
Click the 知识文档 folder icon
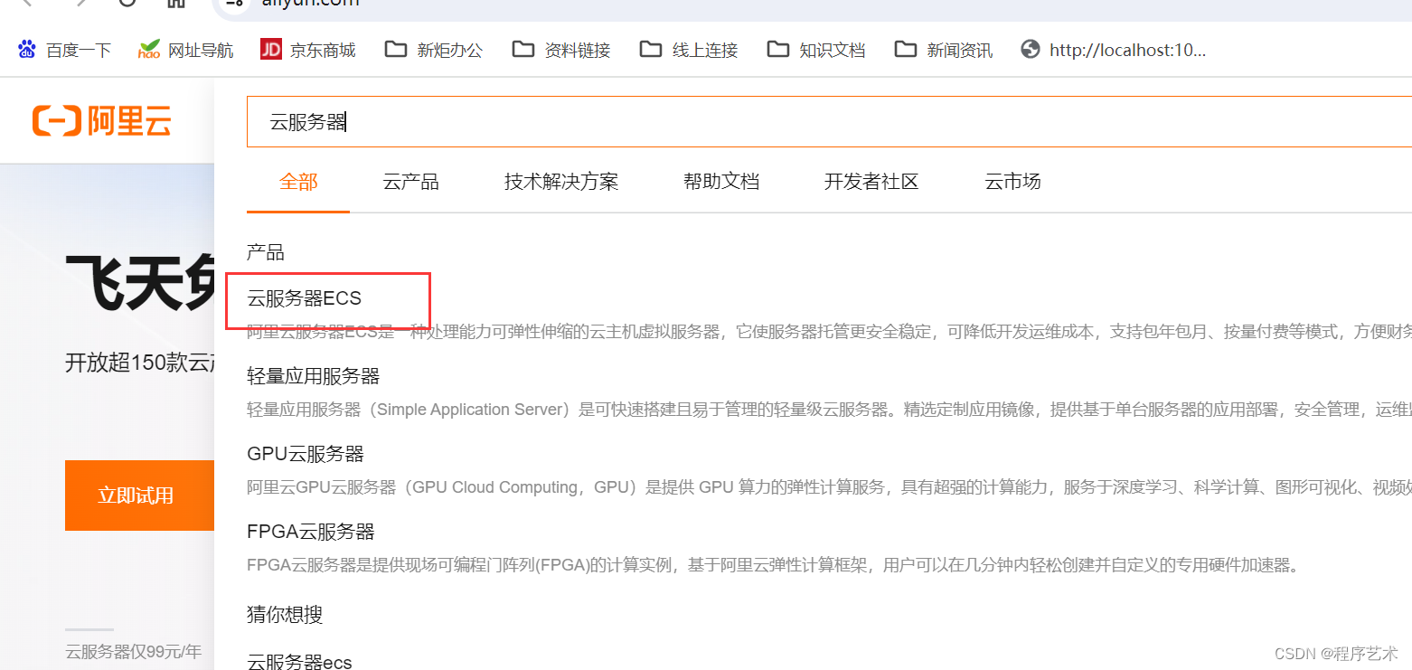pyautogui.click(x=777, y=49)
